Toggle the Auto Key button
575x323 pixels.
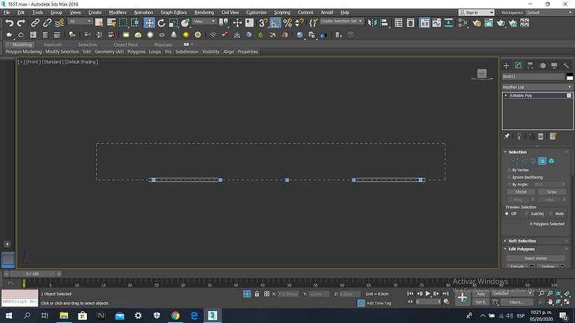pyautogui.click(x=481, y=294)
